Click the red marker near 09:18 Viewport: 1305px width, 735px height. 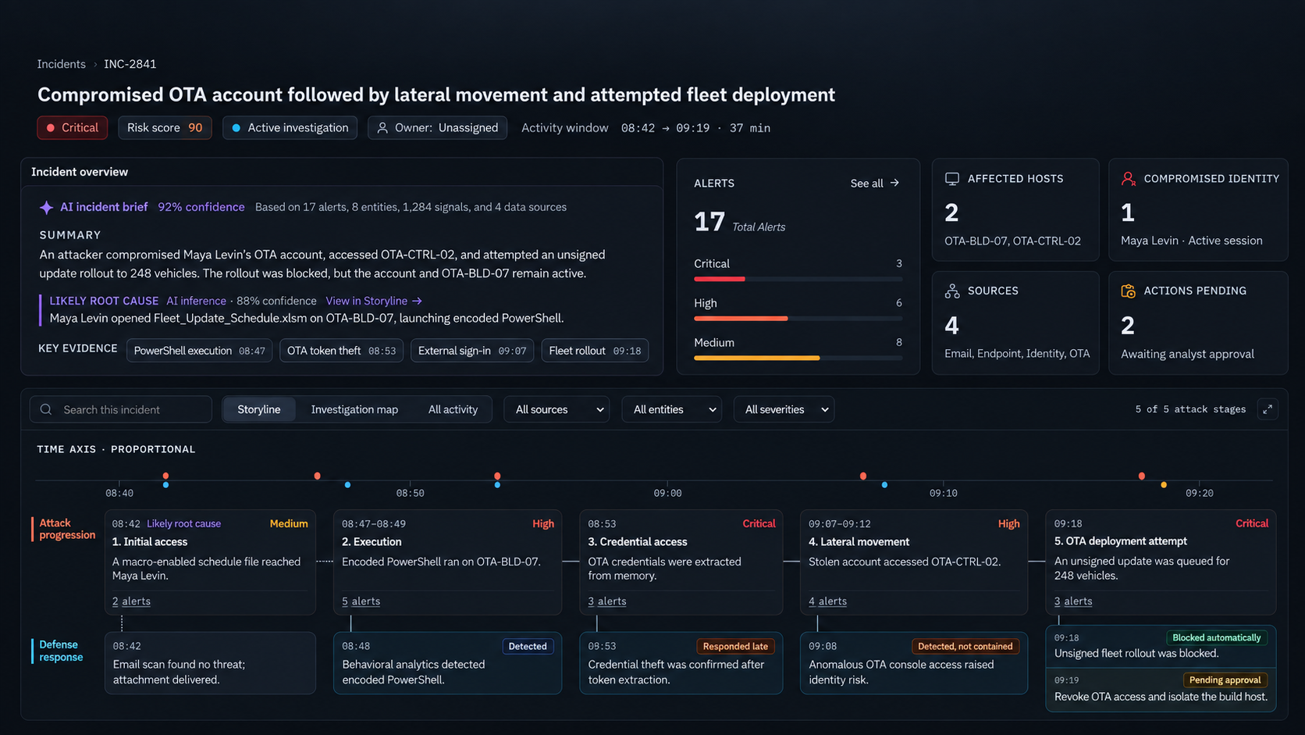(x=1142, y=476)
